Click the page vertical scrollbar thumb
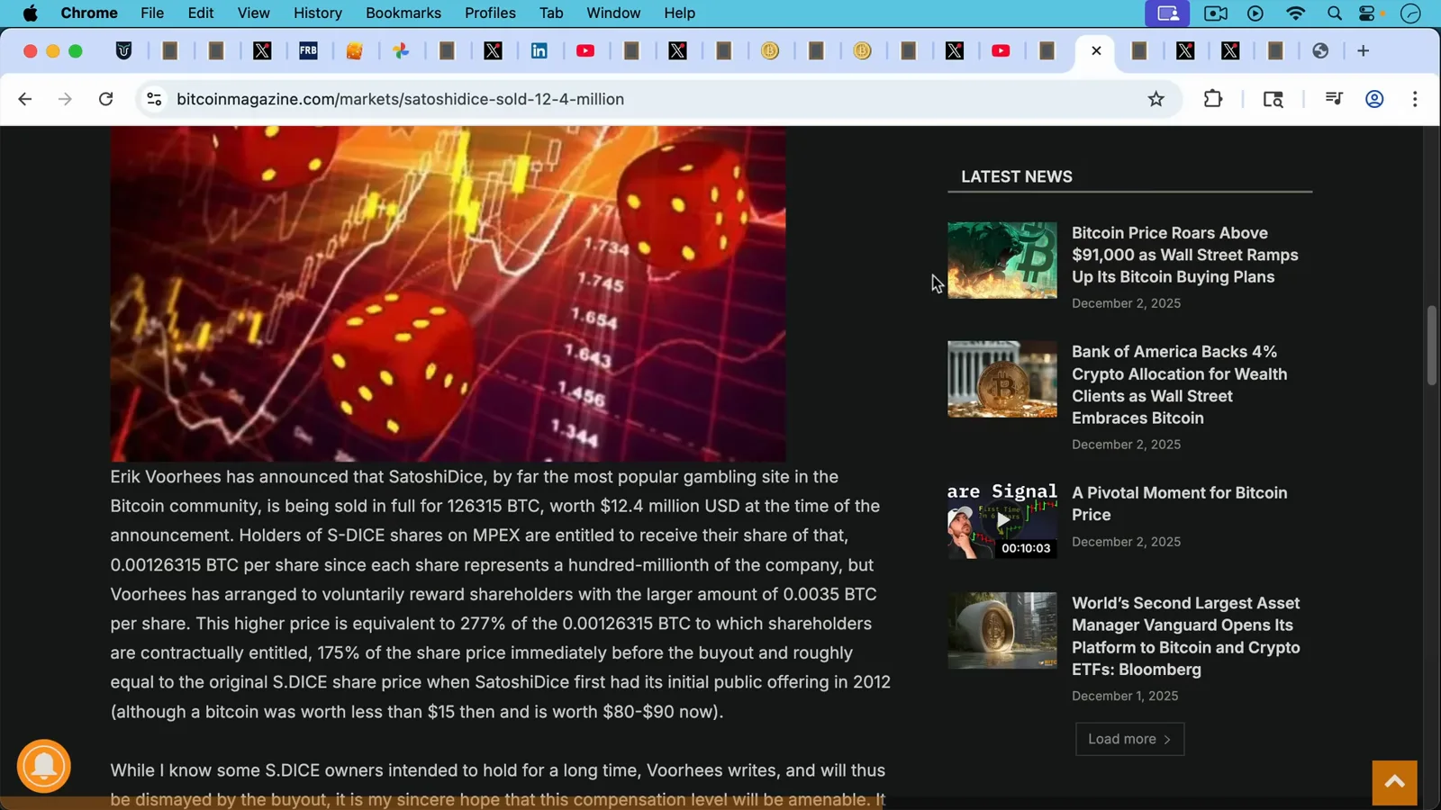The width and height of the screenshot is (1441, 810). [x=1431, y=346]
